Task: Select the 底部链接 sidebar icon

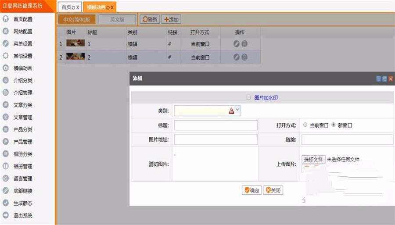Action: tap(6, 190)
